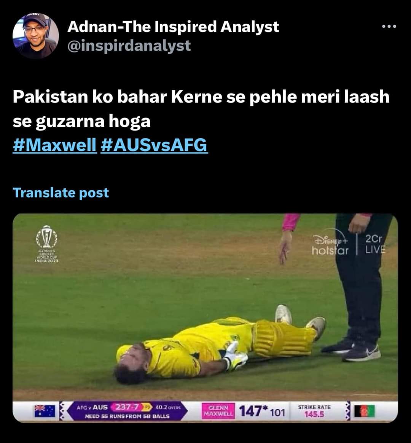Click Translate post
The image size is (411, 443).
pyautogui.click(x=61, y=193)
